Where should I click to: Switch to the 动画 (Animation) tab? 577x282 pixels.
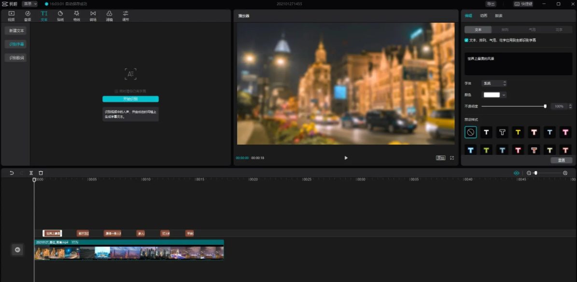coord(483,16)
